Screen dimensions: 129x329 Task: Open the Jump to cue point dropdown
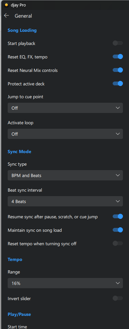pyautogui.click(x=65, y=108)
